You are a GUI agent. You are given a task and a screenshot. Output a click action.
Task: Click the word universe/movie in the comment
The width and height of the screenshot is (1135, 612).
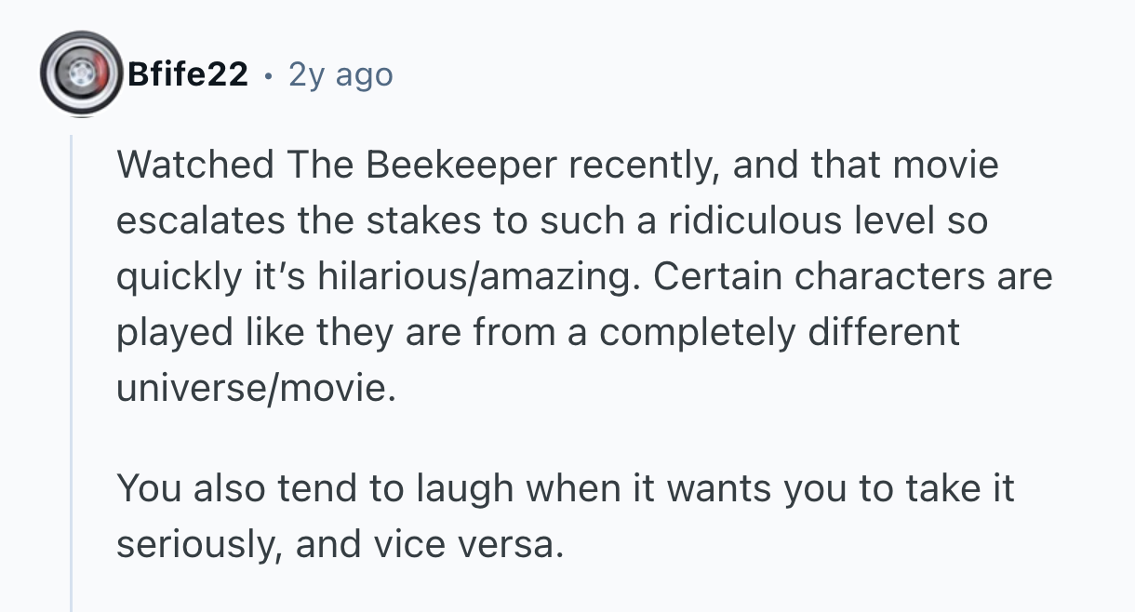[249, 388]
